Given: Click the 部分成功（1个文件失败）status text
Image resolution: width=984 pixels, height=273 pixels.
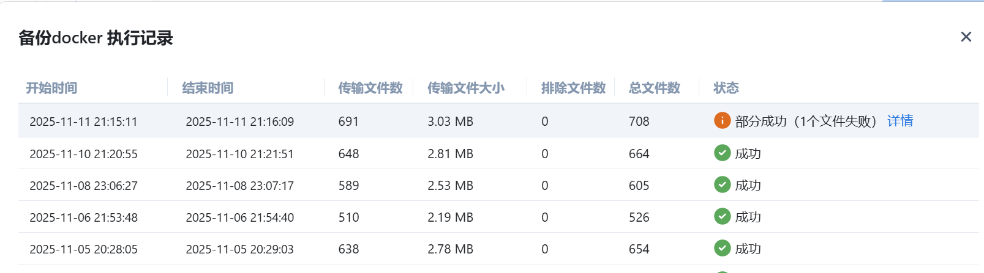Looking at the screenshot, I should point(806,122).
